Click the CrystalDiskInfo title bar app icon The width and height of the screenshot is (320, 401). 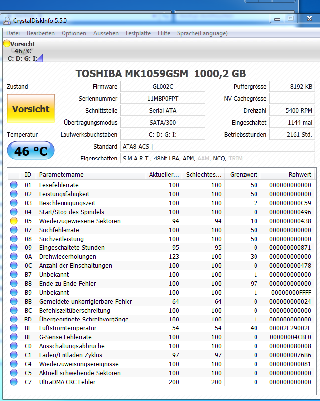7,21
